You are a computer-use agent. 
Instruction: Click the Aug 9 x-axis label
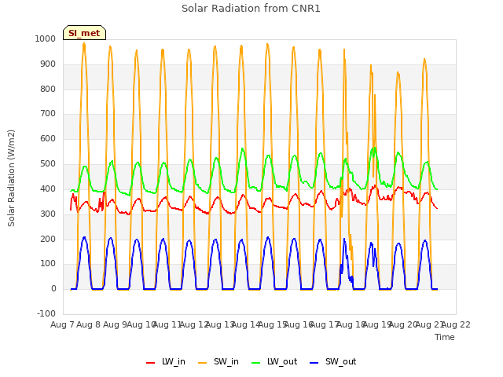point(115,324)
